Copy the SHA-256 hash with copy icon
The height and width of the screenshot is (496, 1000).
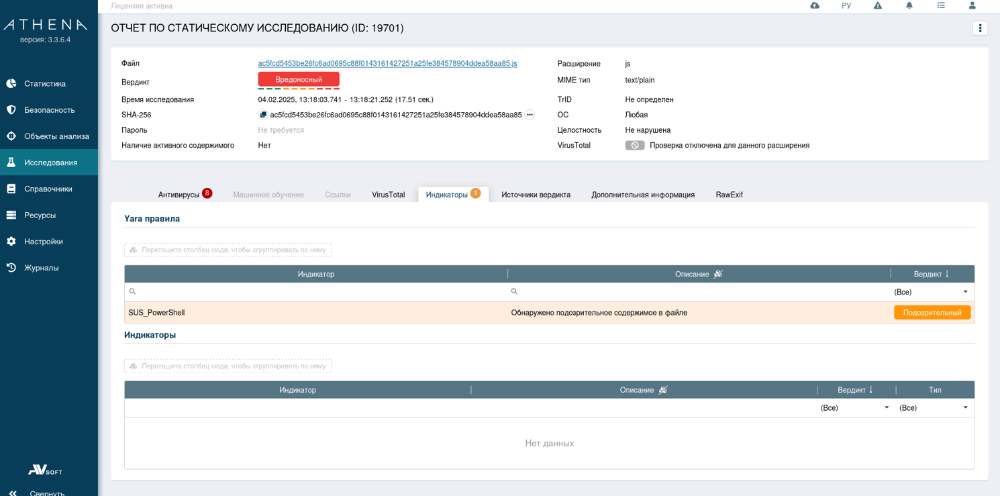pyautogui.click(x=263, y=115)
